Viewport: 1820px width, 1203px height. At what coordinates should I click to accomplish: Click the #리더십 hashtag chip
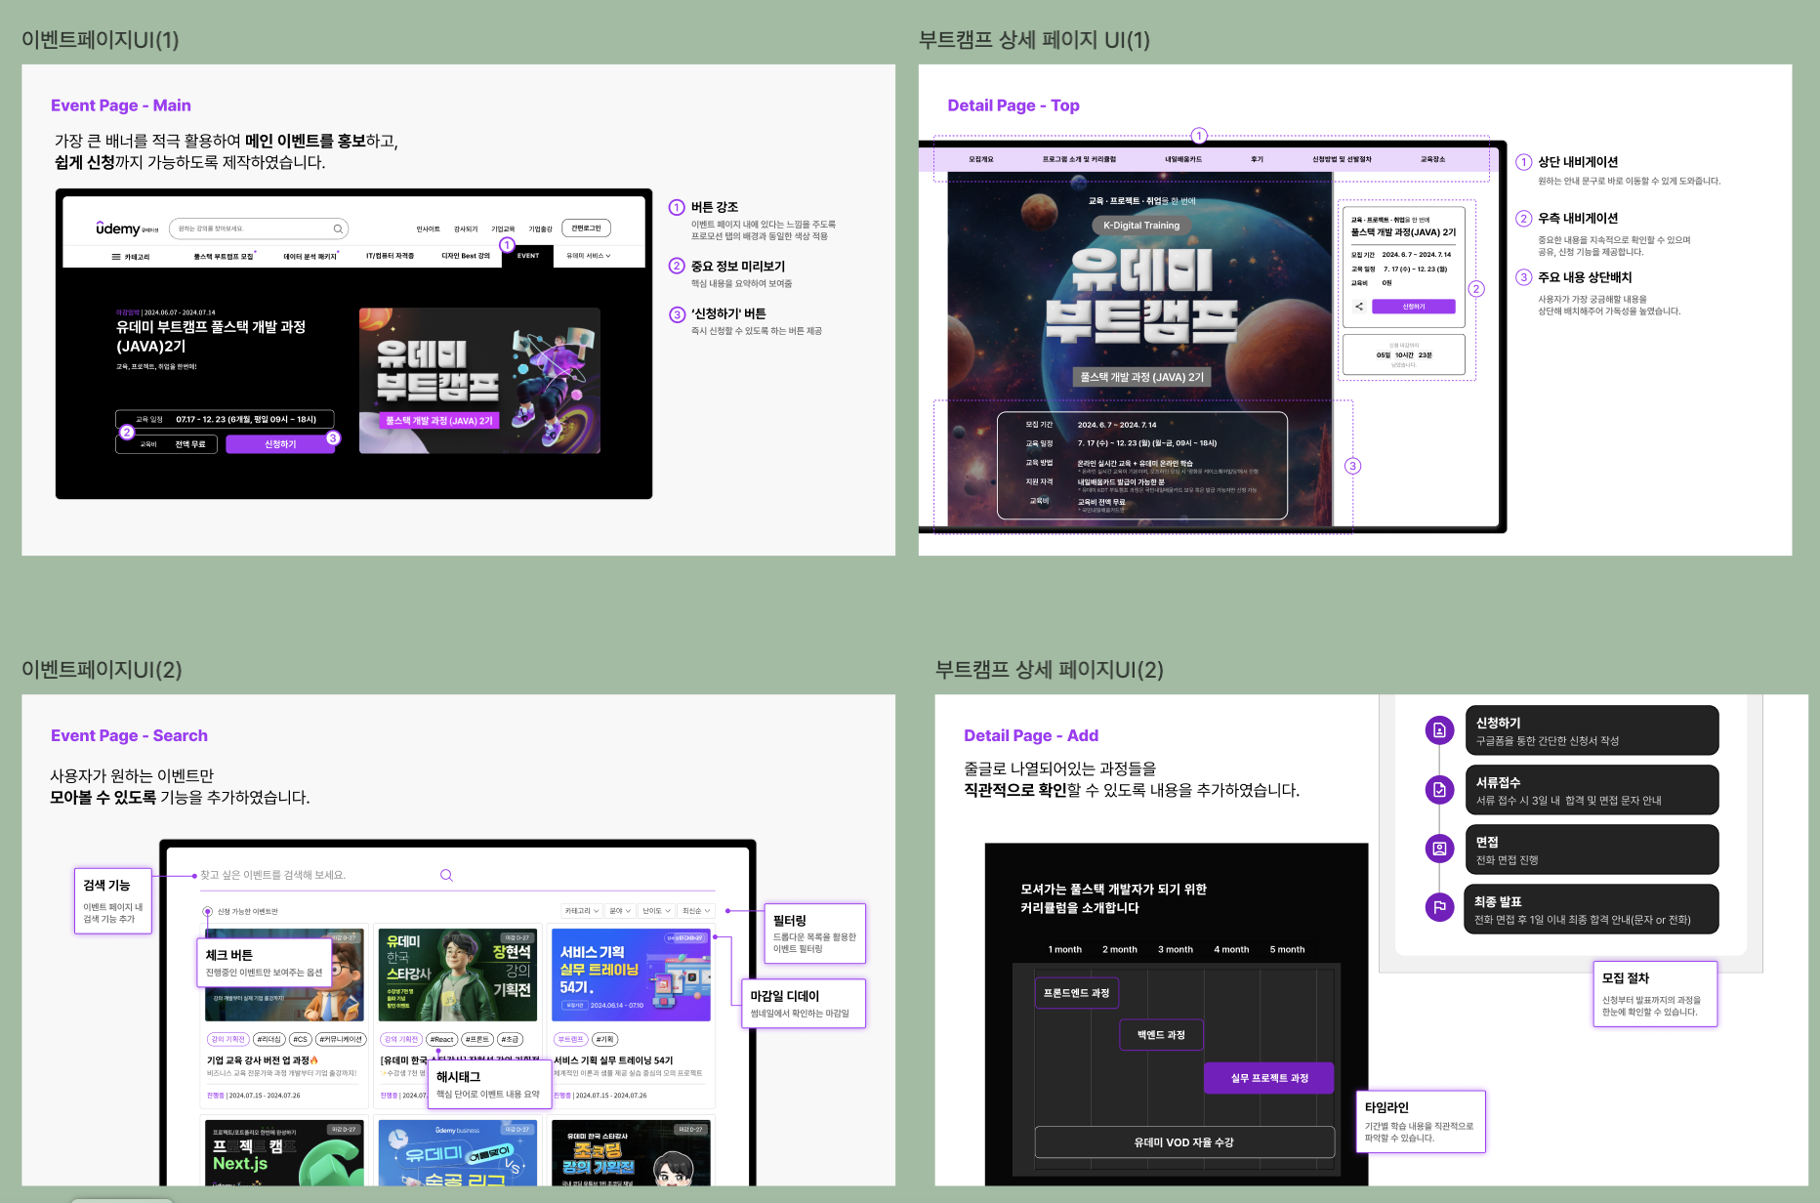[x=269, y=1039]
